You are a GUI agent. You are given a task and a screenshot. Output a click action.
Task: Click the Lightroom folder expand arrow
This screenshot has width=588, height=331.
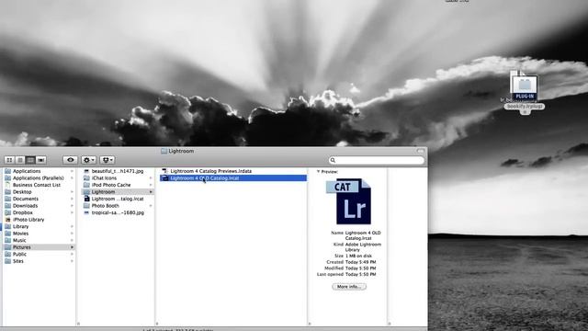(x=151, y=192)
